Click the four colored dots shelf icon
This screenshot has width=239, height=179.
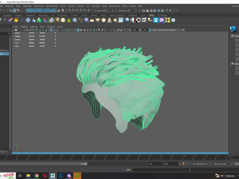click(x=167, y=20)
